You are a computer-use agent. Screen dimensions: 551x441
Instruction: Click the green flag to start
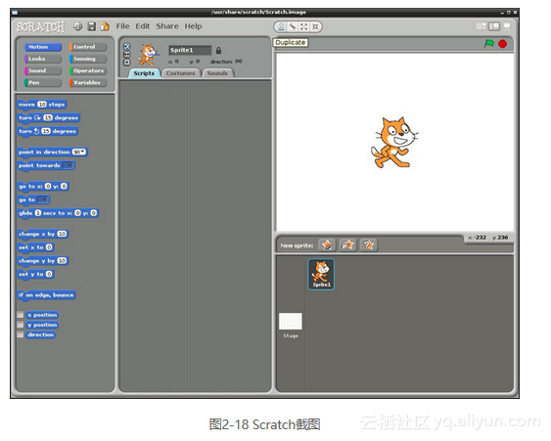[488, 44]
